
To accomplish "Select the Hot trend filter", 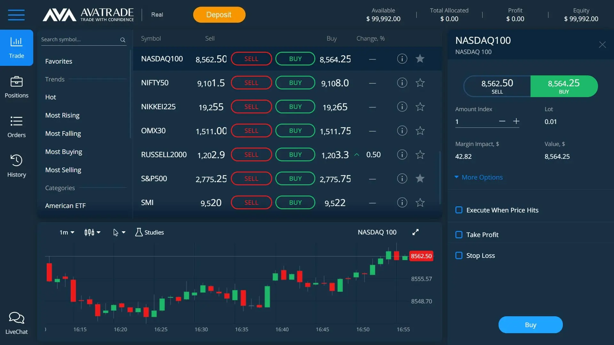I will pyautogui.click(x=51, y=97).
